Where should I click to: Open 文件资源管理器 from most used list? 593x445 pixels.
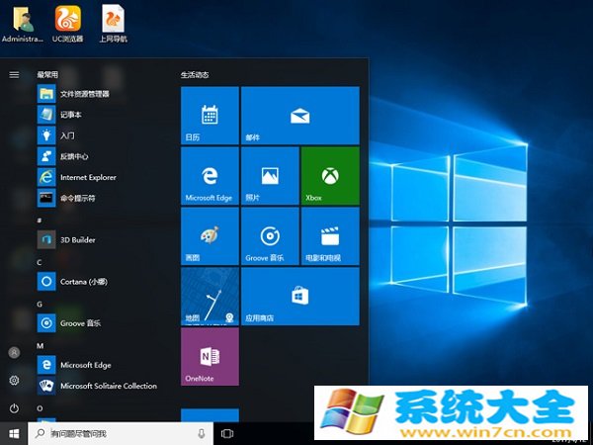(102, 94)
